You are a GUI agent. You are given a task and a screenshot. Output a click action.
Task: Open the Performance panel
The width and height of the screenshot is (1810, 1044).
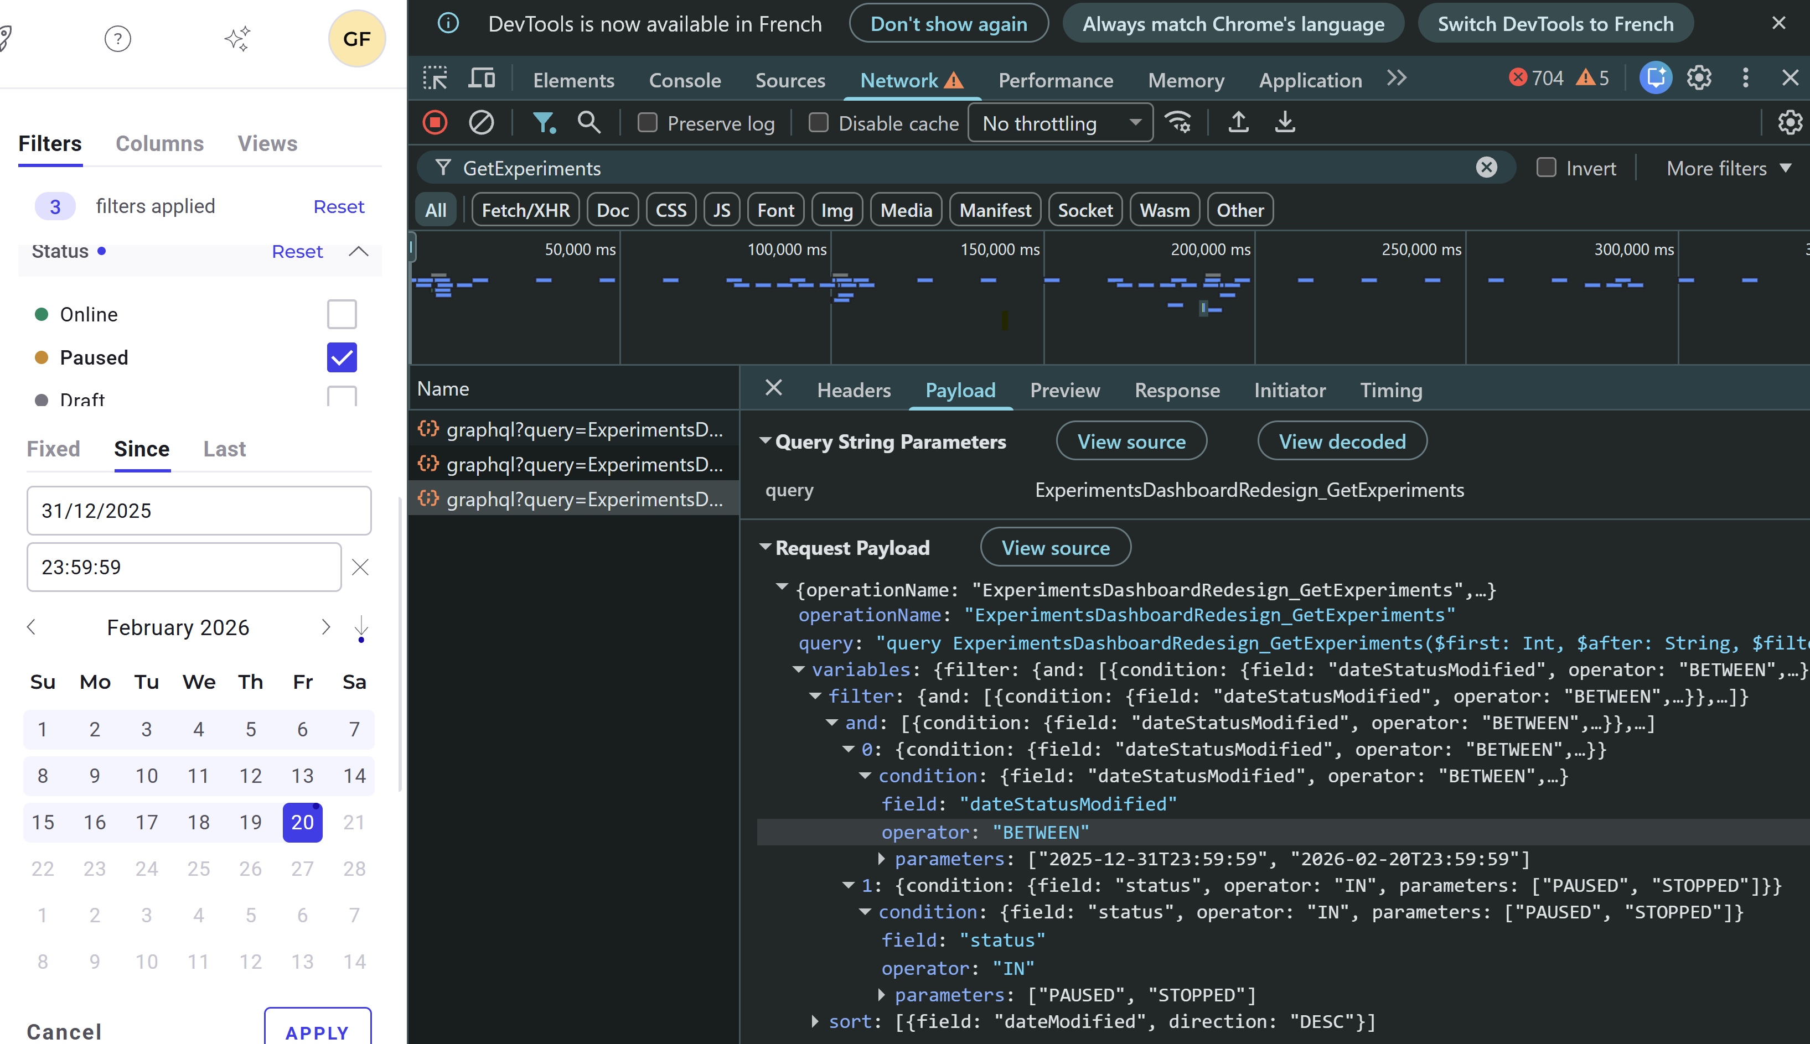(1056, 80)
